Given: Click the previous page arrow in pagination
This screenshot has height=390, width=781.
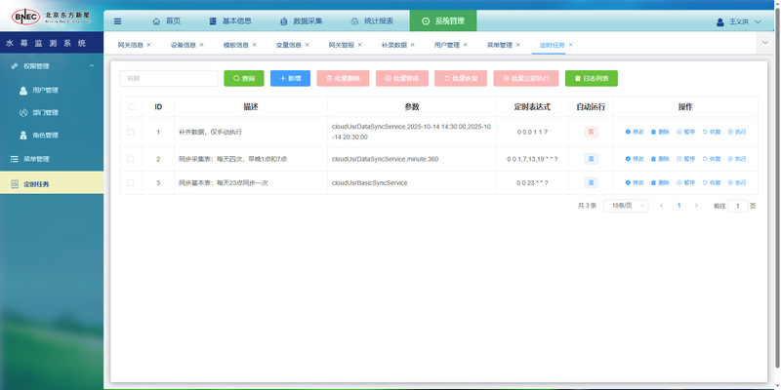Looking at the screenshot, I should point(662,206).
